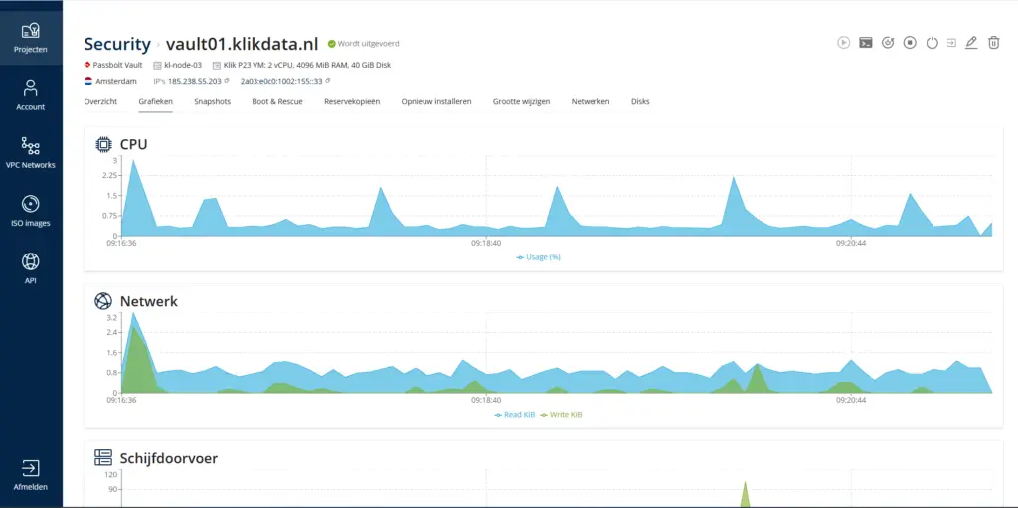Open the server console terminal icon

[x=866, y=43]
